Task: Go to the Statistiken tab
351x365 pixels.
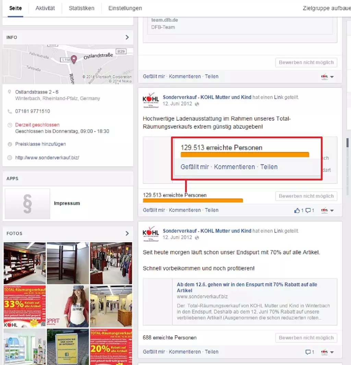Action: tap(82, 8)
